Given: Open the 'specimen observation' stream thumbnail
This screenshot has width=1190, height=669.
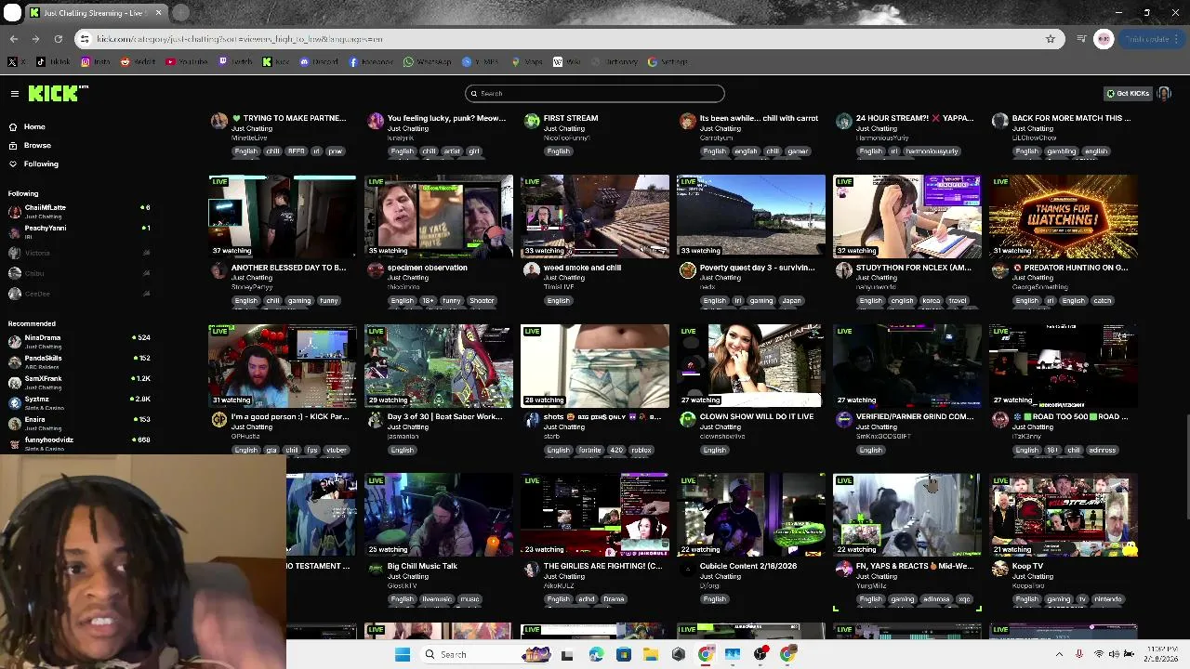Looking at the screenshot, I should (x=439, y=216).
